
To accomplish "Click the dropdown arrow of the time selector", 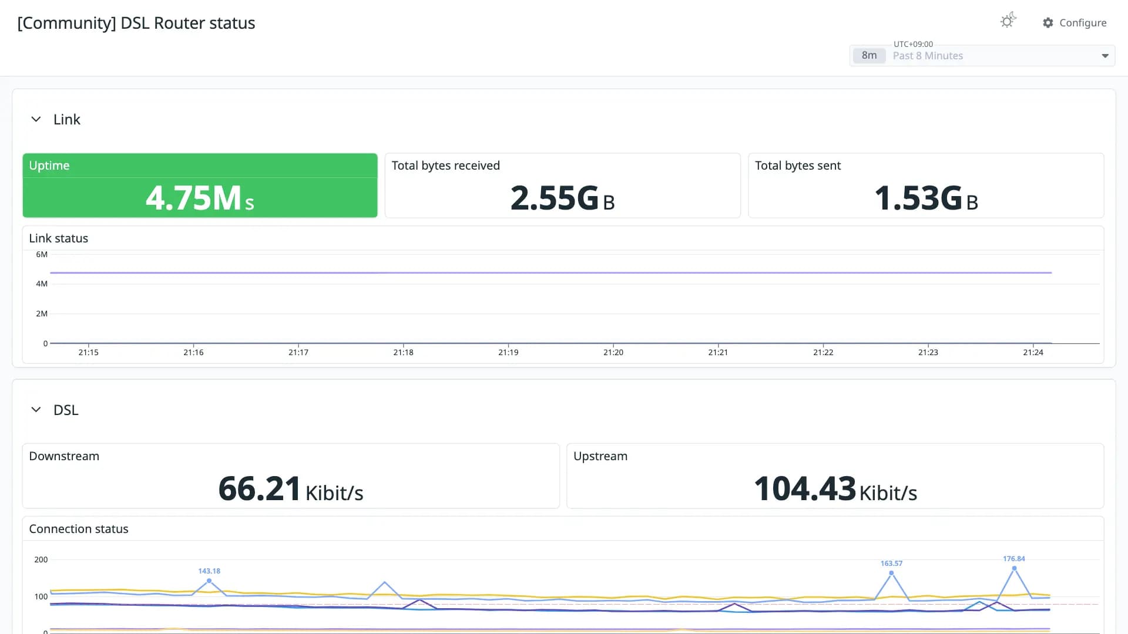I will tap(1105, 56).
